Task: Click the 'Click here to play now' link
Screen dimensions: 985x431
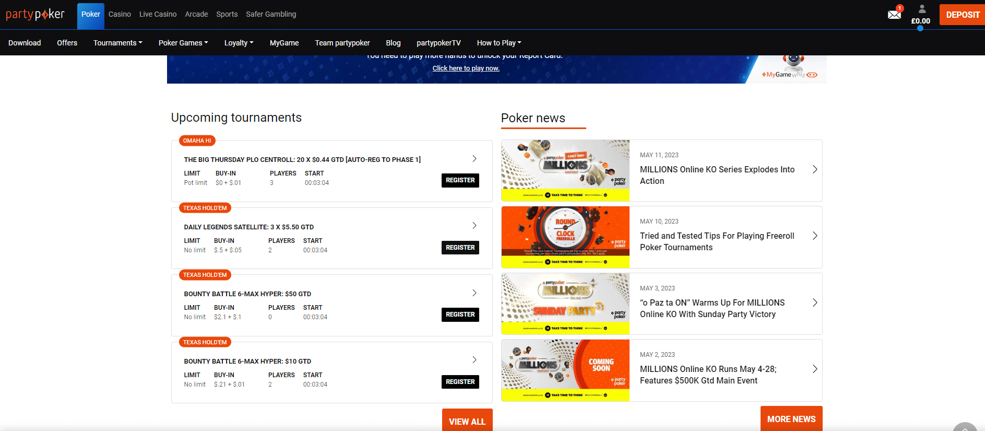Action: click(466, 68)
